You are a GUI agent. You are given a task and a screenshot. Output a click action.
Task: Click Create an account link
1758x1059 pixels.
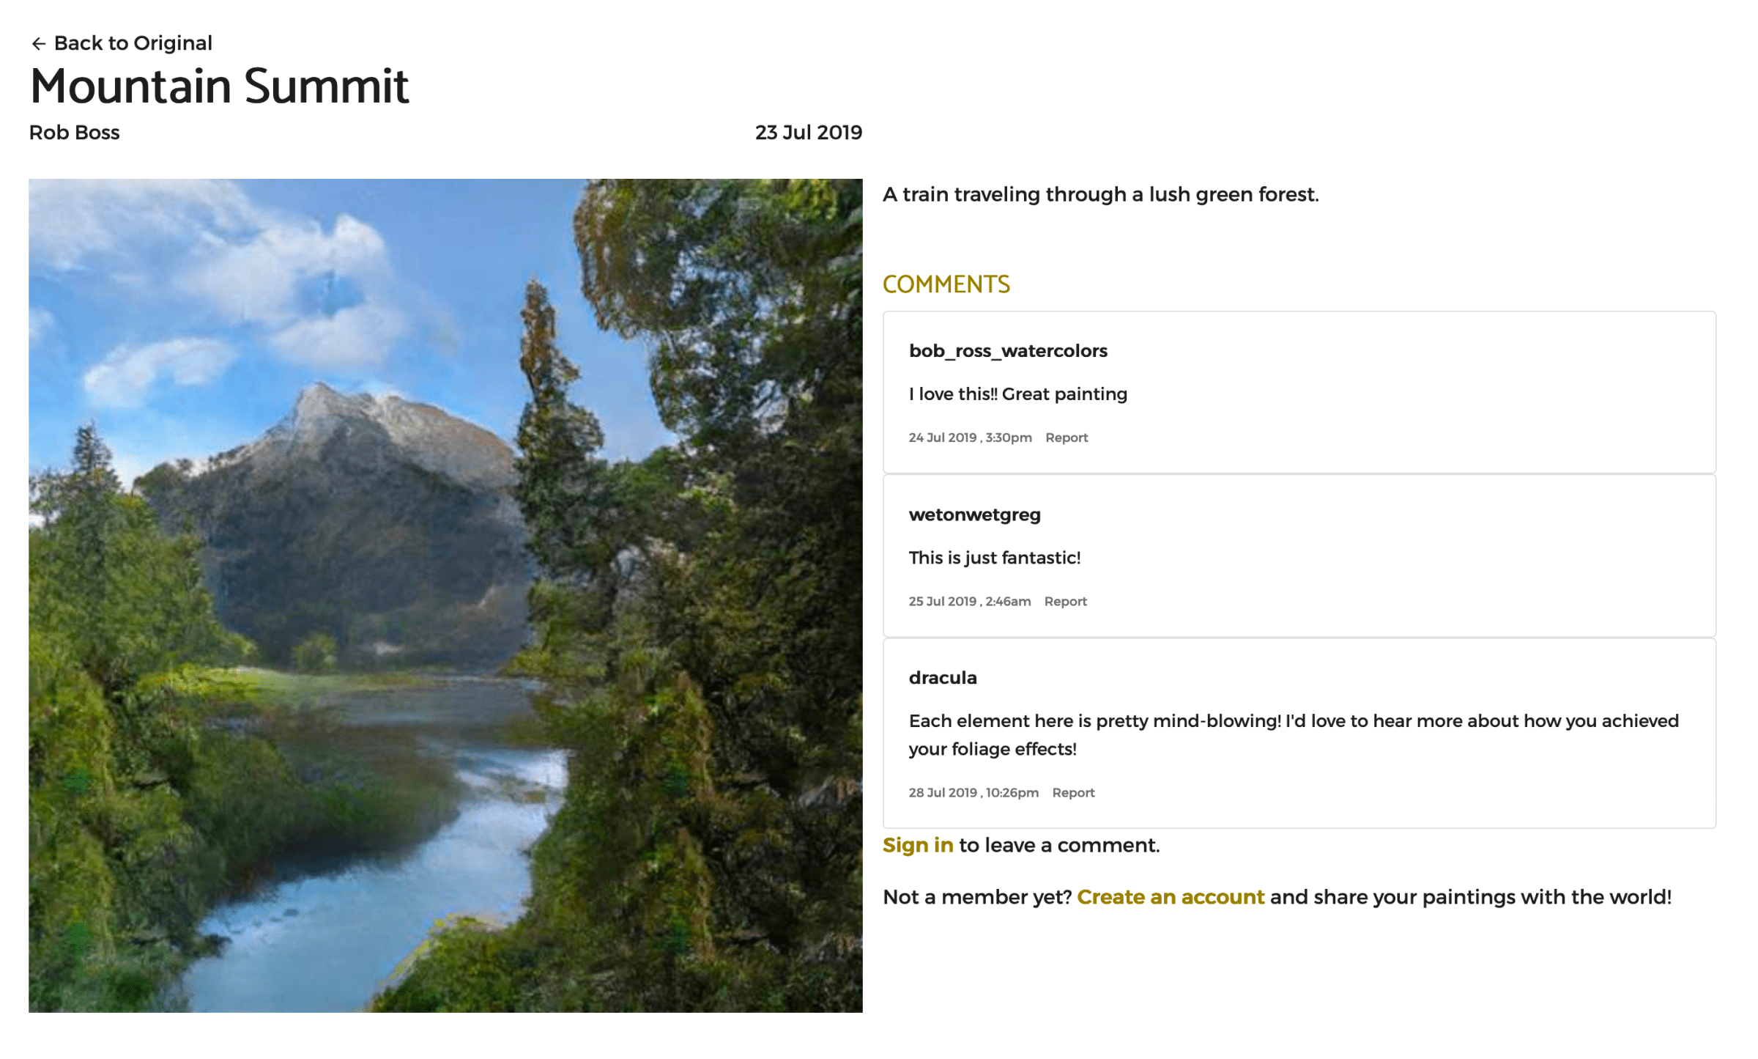1170,897
